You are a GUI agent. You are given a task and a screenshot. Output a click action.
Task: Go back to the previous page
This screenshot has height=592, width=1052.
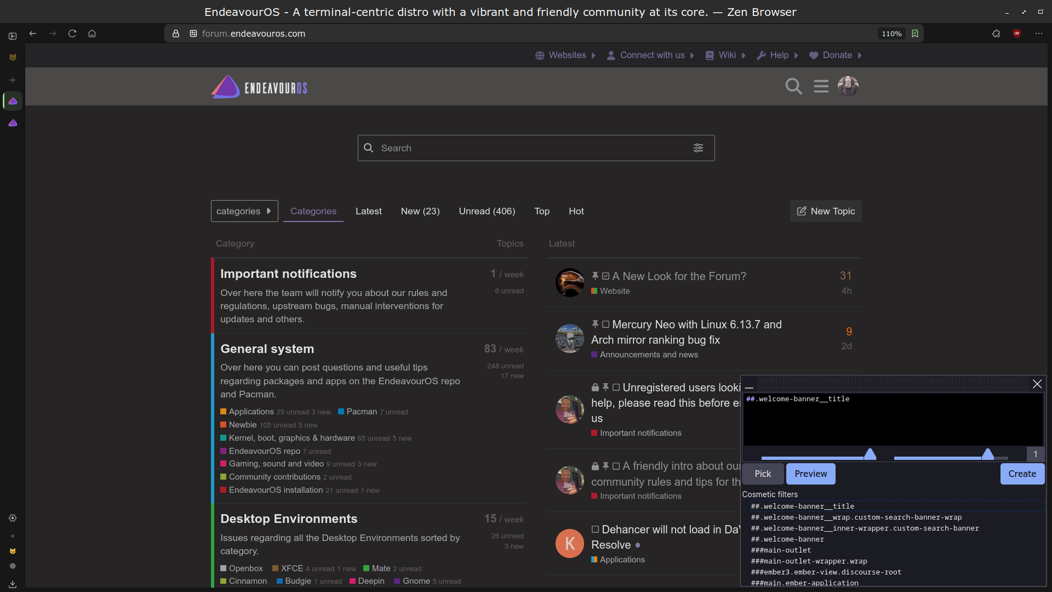coord(33,33)
